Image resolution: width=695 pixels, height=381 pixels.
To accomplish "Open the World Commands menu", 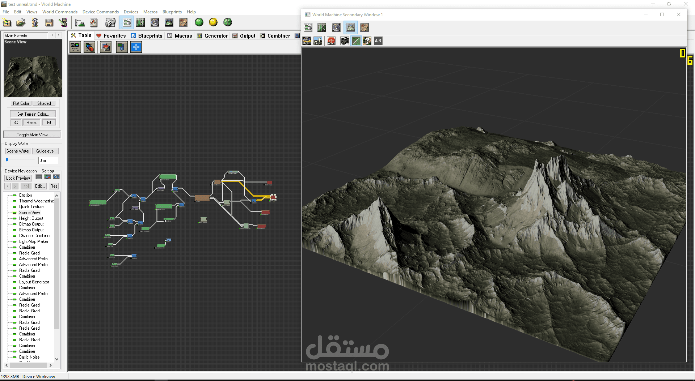I will click(60, 12).
